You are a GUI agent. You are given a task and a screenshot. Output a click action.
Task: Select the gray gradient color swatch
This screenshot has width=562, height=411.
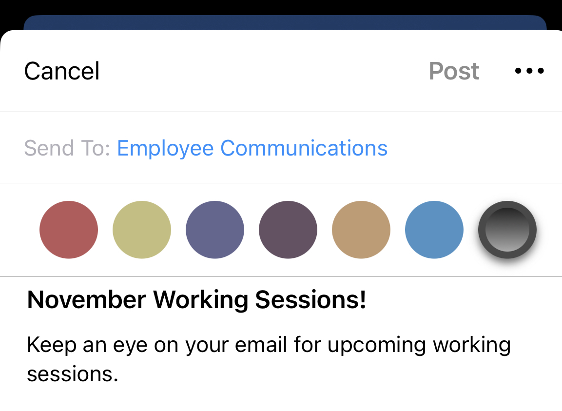(x=507, y=230)
